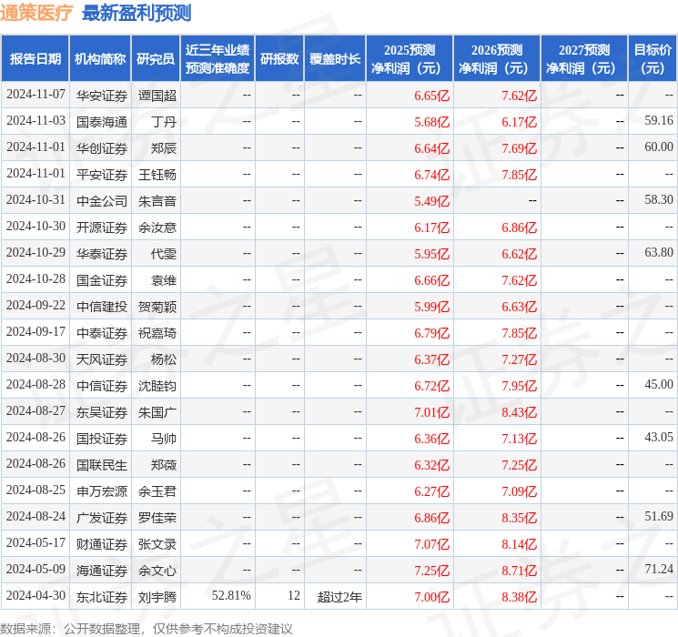Image resolution: width=678 pixels, height=637 pixels.
Task: Click analyst name 王钰畅
Action: [x=157, y=175]
